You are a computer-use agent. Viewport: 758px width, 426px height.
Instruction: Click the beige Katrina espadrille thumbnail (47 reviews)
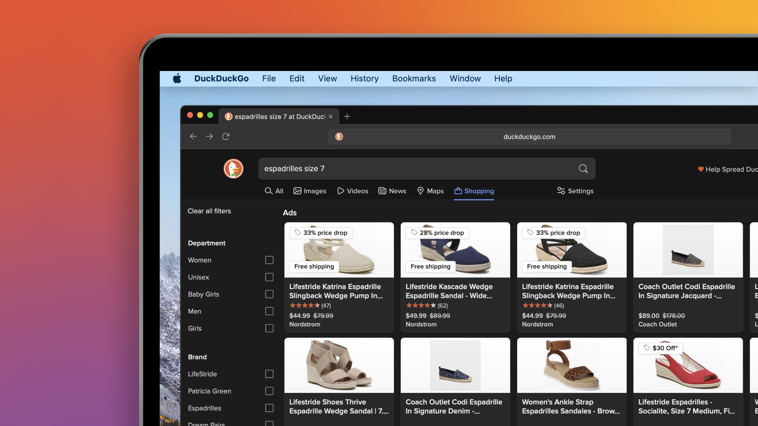coord(339,250)
